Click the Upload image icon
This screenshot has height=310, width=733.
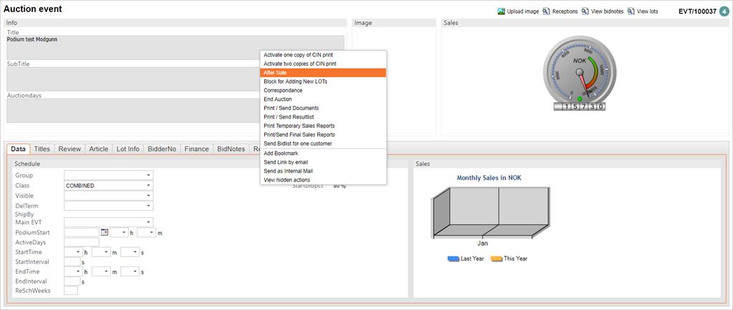pos(501,11)
